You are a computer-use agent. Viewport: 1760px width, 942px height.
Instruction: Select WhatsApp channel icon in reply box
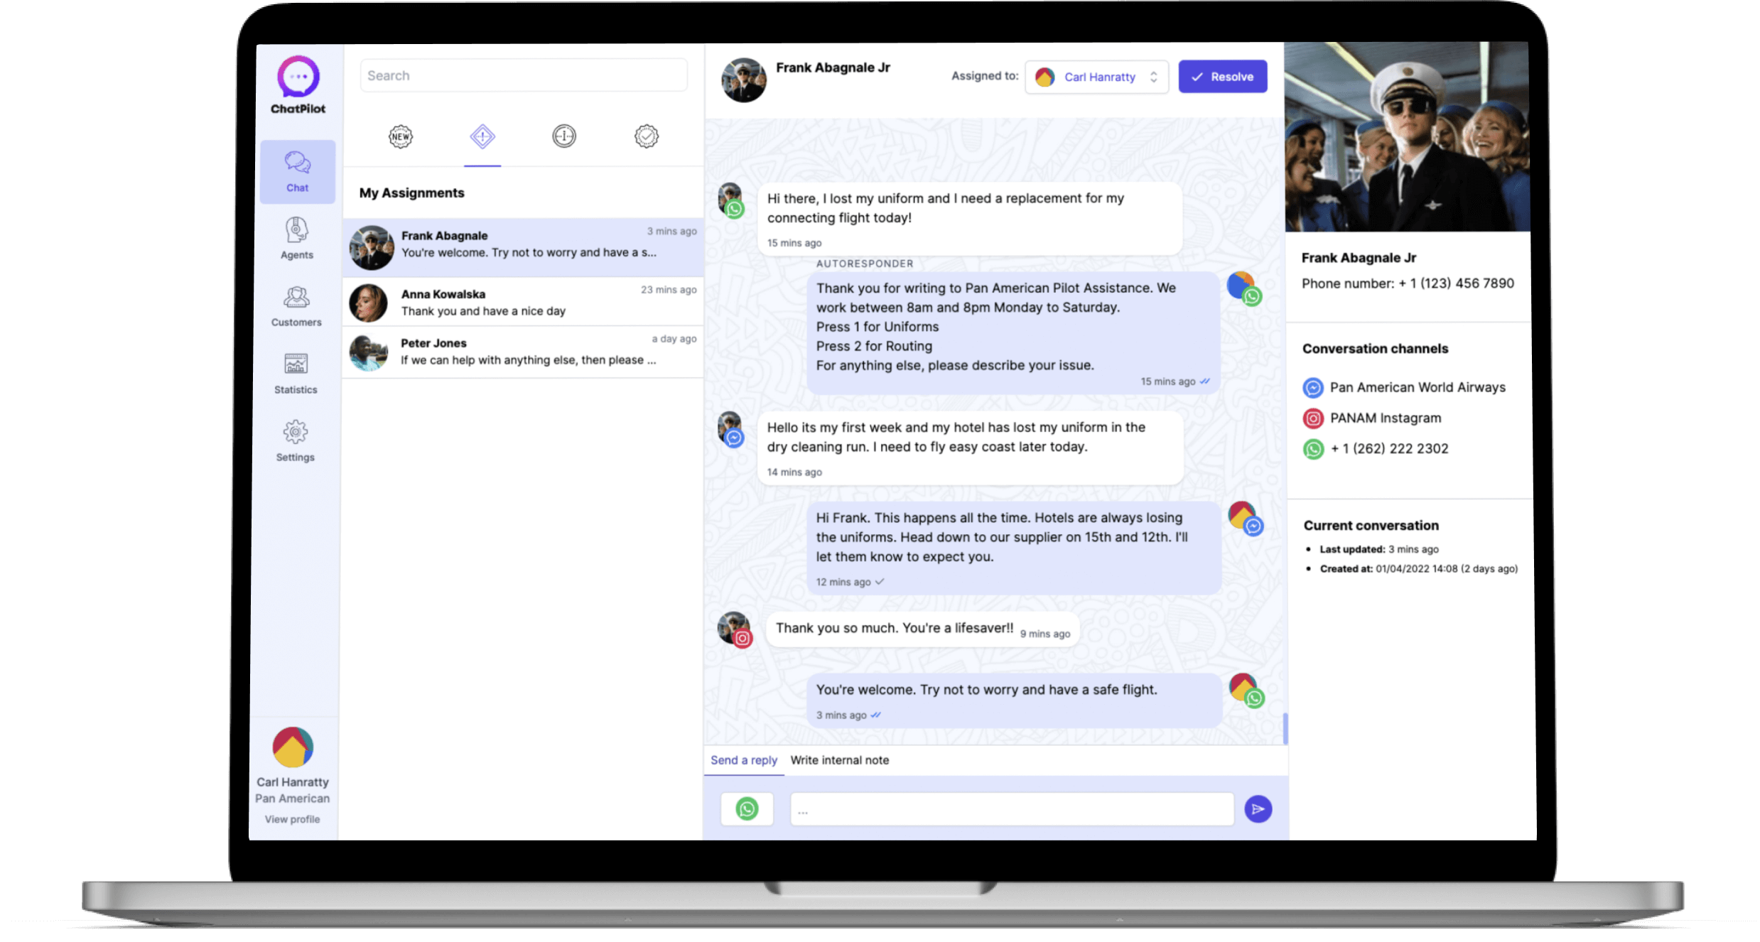(x=746, y=807)
